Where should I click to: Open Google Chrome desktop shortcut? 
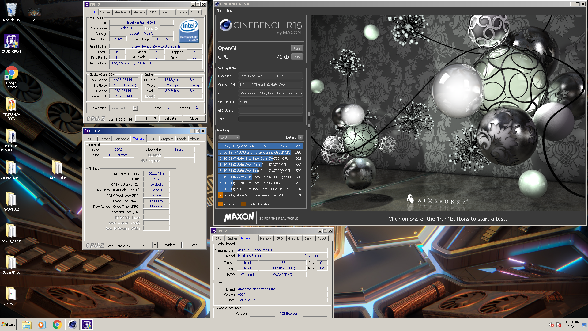[x=11, y=77]
